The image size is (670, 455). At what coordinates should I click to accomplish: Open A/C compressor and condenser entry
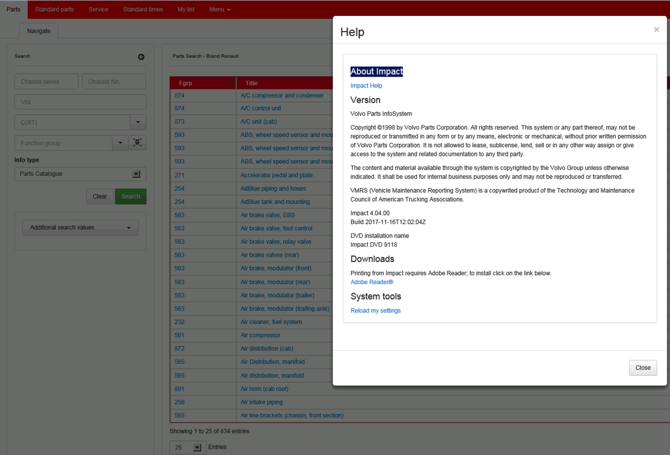[x=282, y=96]
